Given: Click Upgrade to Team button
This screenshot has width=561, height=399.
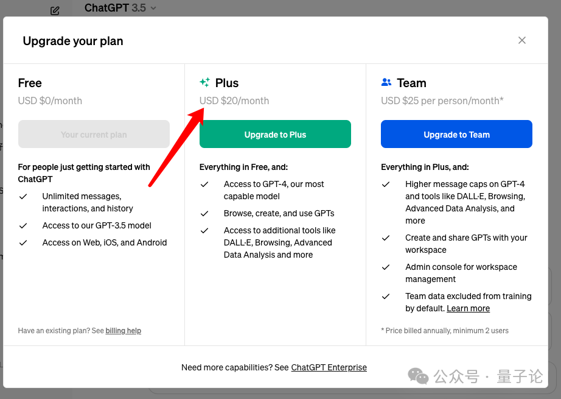Looking at the screenshot, I should click(x=456, y=134).
